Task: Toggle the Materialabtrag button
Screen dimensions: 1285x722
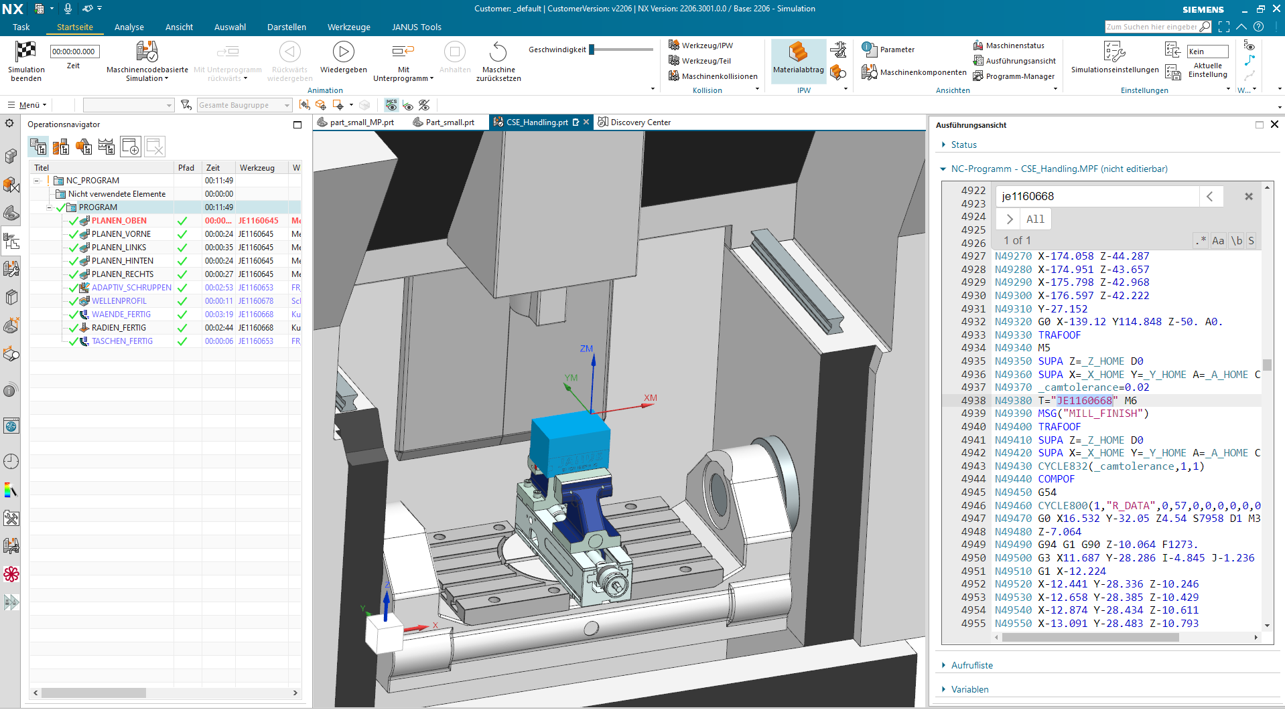Action: click(798, 60)
